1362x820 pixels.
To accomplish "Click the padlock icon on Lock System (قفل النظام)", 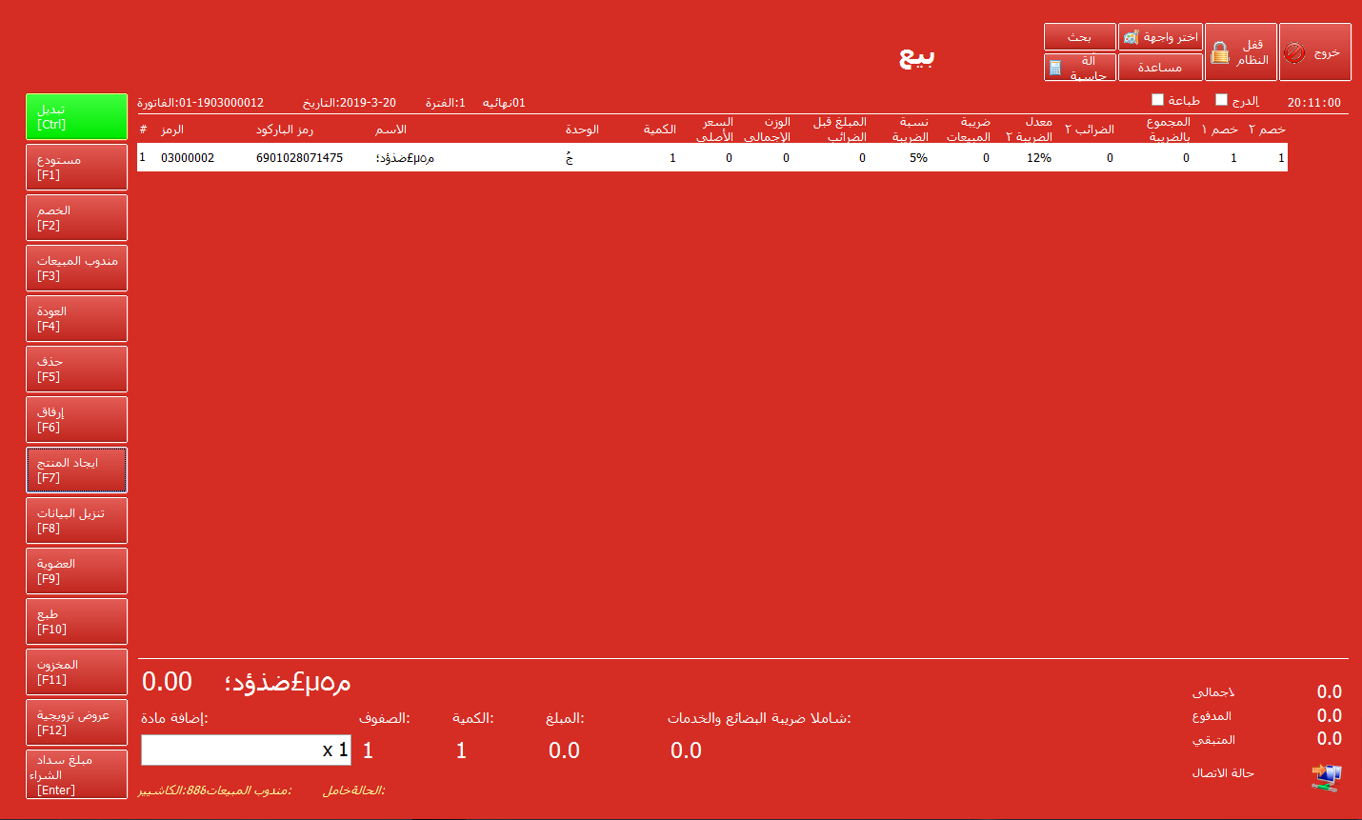I will pyautogui.click(x=1220, y=53).
